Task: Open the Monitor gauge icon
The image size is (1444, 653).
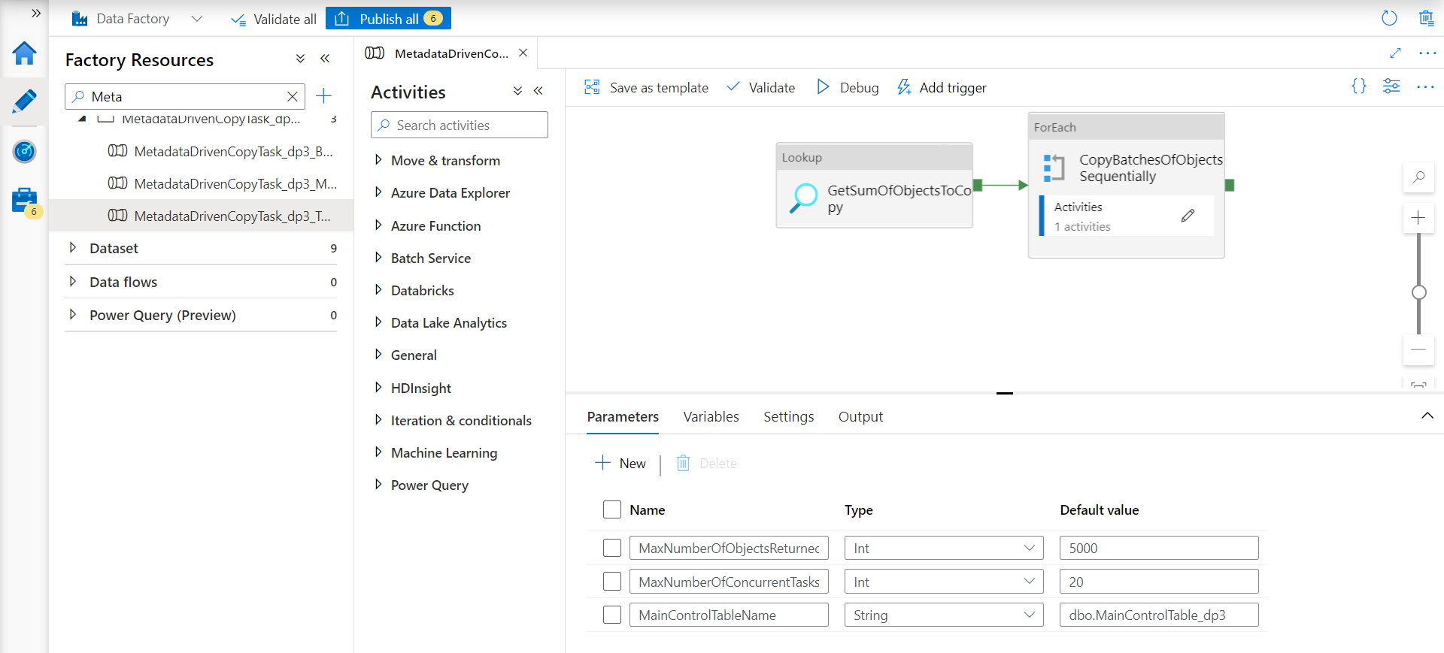Action: click(24, 152)
